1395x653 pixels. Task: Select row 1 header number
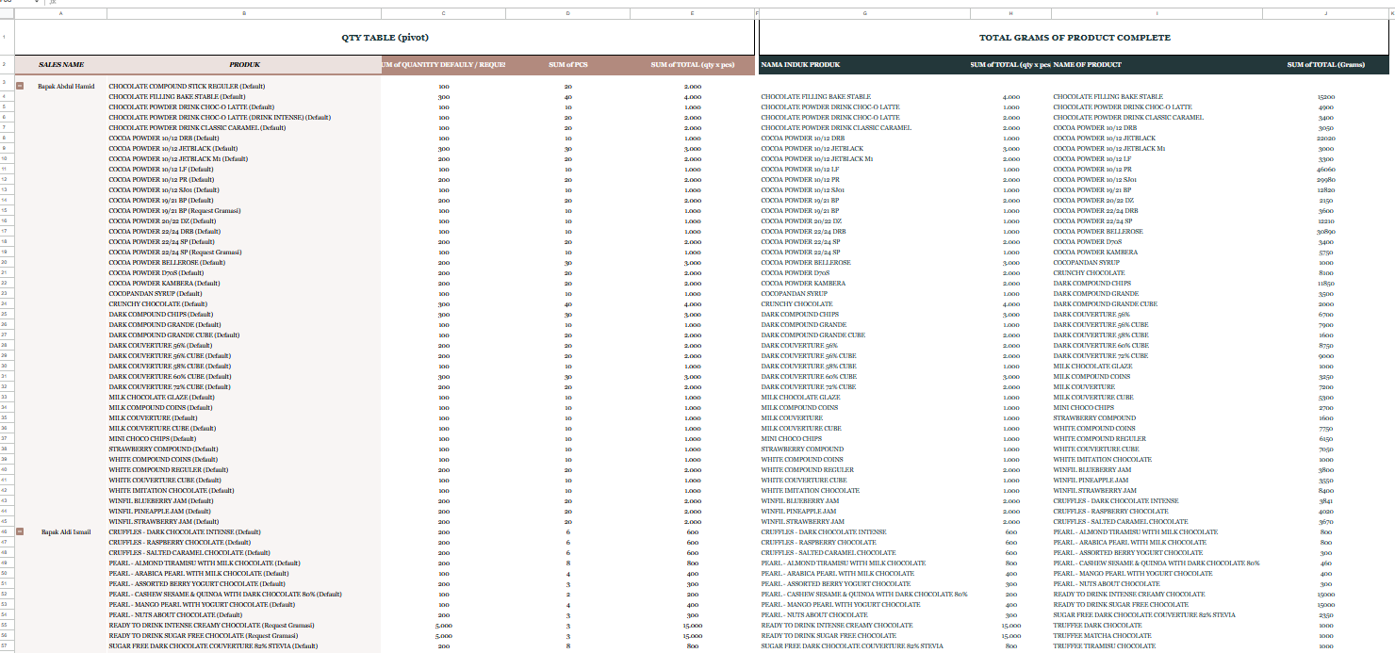(x=6, y=38)
